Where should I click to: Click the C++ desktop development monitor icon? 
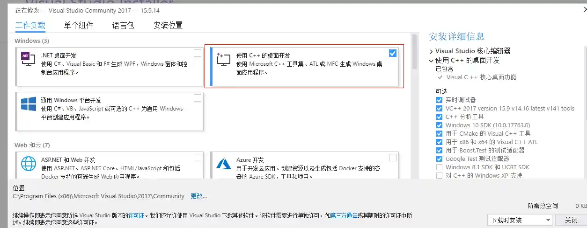tap(224, 59)
